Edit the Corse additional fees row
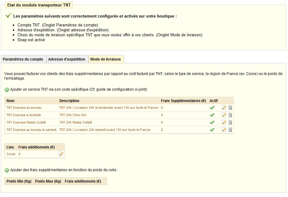 click(61, 154)
